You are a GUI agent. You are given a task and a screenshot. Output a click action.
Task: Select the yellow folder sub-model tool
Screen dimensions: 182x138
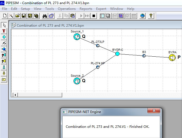4,79
